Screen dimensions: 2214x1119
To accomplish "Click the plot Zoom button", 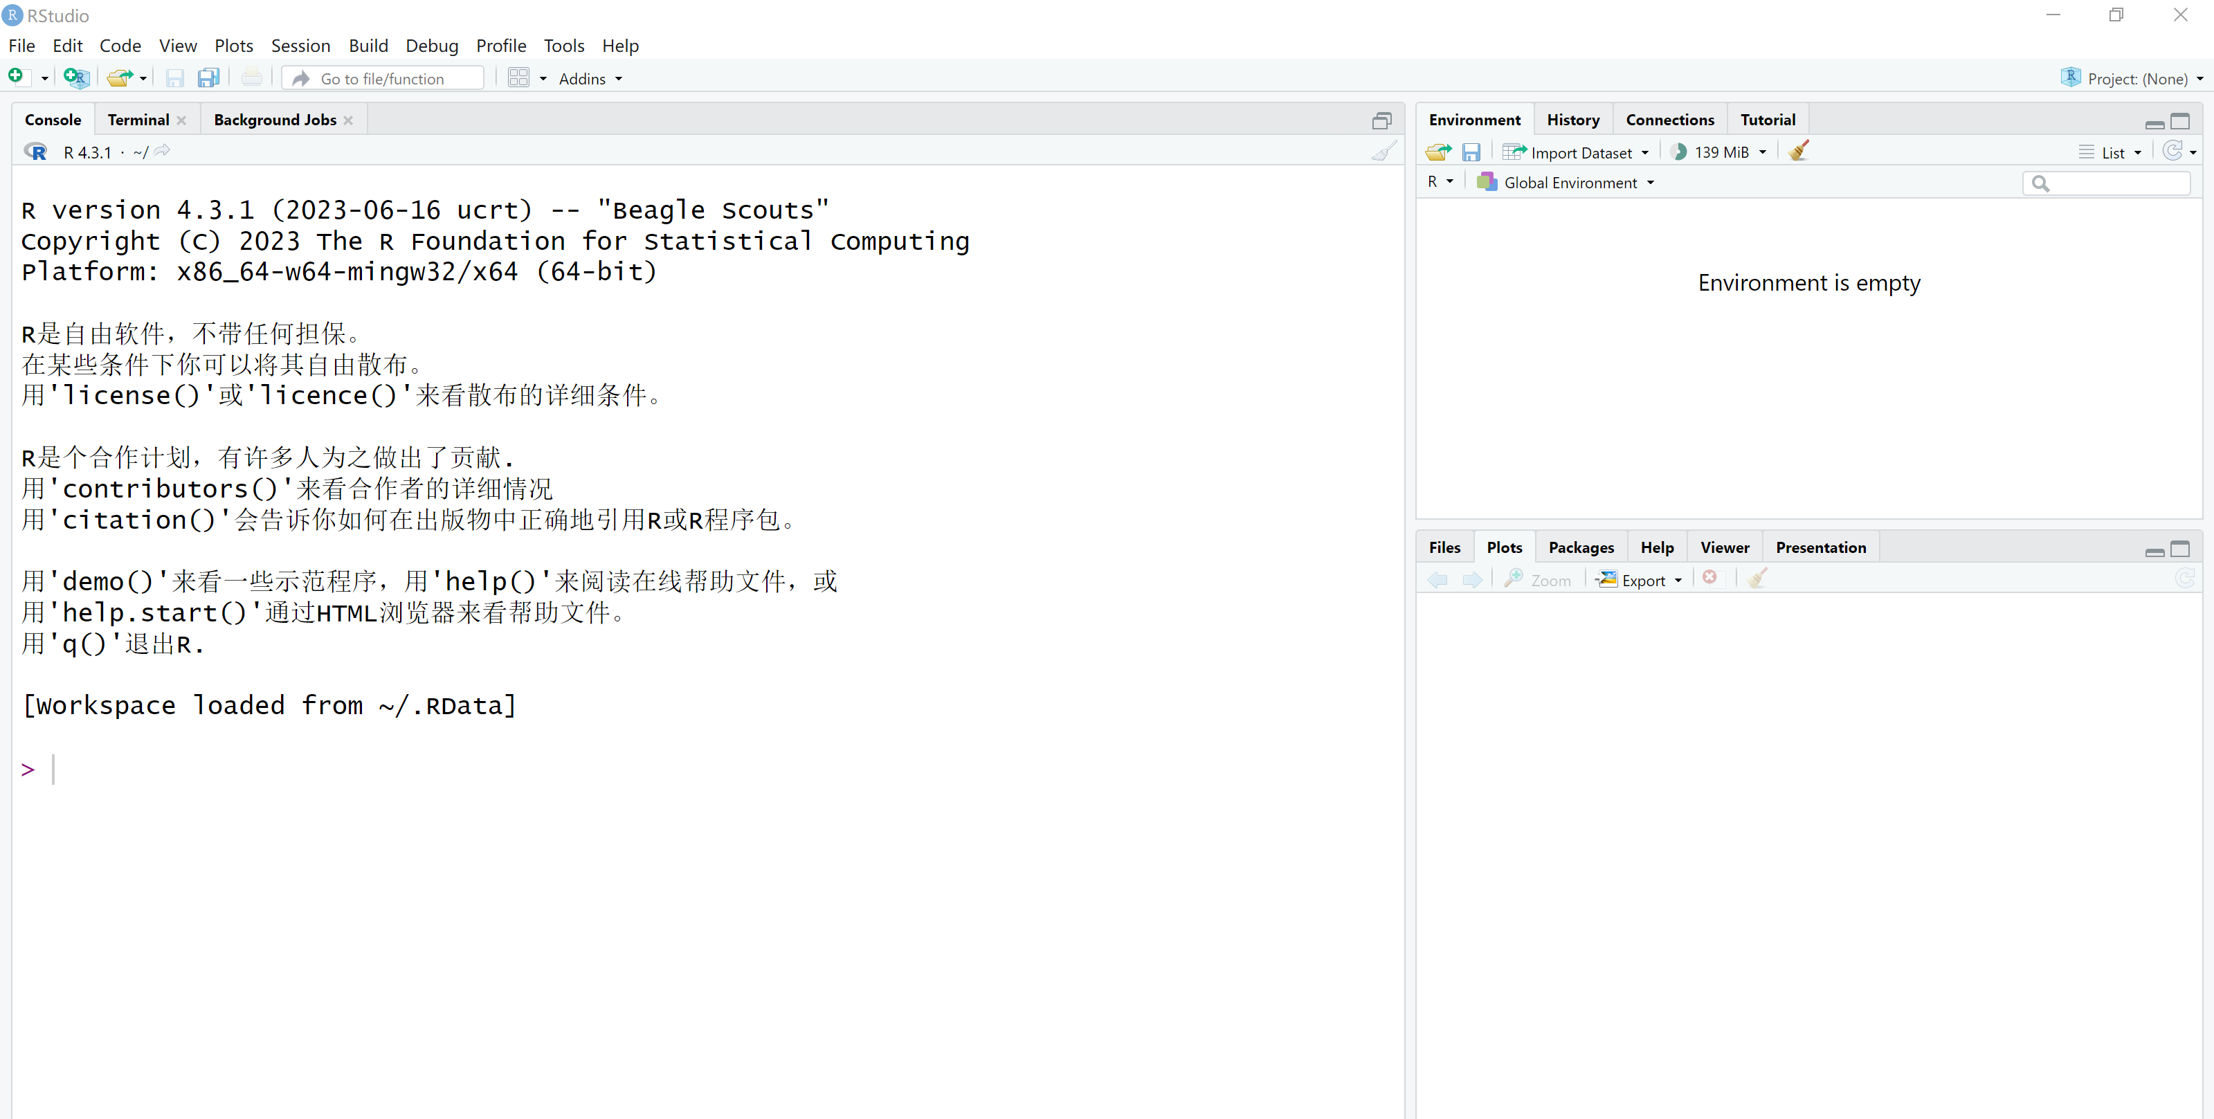I will pyautogui.click(x=1538, y=580).
